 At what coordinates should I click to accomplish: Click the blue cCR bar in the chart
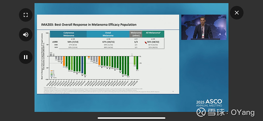83,65
